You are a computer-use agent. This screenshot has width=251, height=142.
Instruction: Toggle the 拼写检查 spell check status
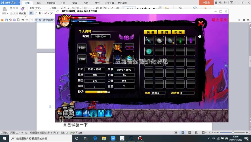point(77,133)
